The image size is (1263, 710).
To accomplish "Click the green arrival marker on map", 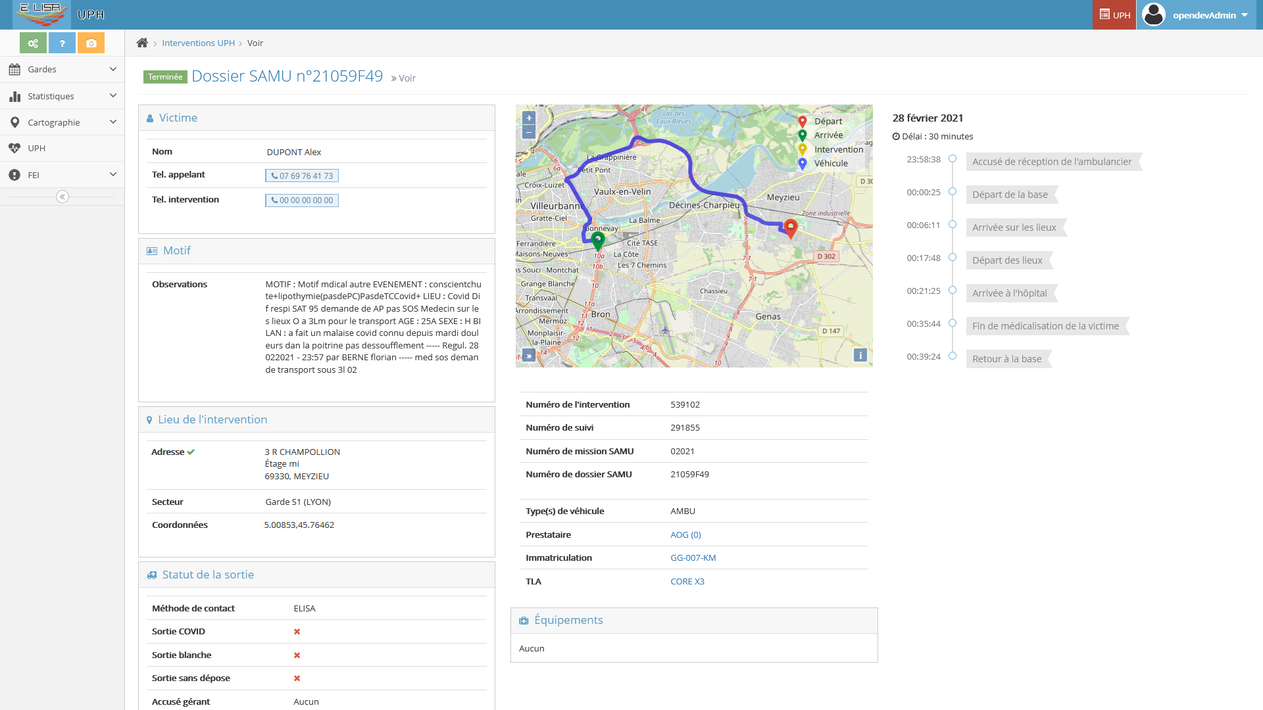I will click(597, 240).
